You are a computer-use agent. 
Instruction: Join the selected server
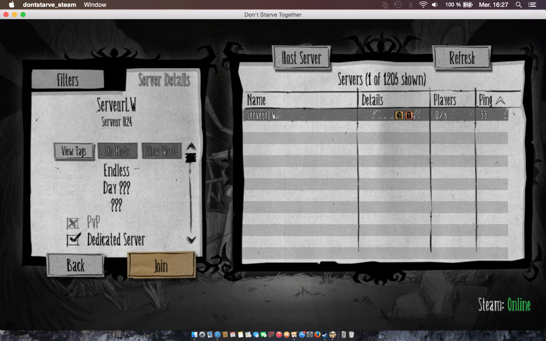click(161, 265)
